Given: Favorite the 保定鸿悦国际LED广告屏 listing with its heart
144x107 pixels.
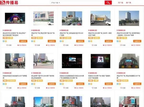Looking at the screenshot, I should 121,88.
